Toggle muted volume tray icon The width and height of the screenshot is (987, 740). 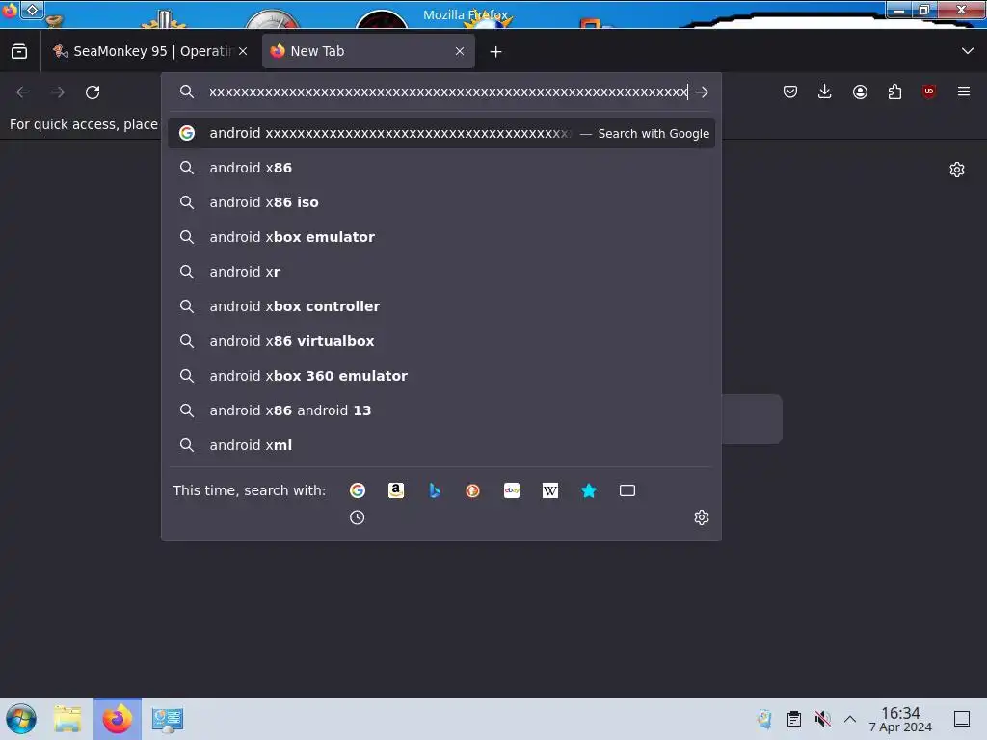pos(822,719)
